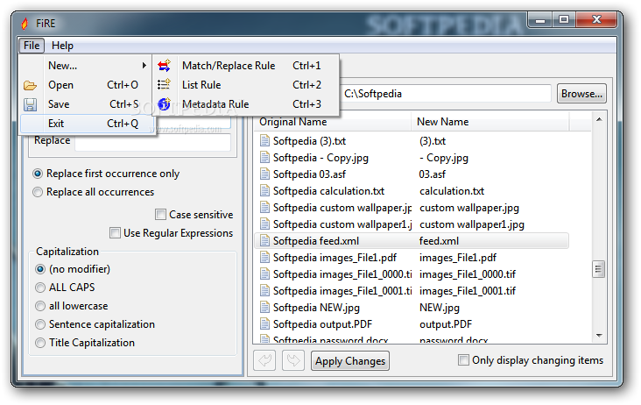Open the File menu
The height and width of the screenshot is (405, 641).
32,46
